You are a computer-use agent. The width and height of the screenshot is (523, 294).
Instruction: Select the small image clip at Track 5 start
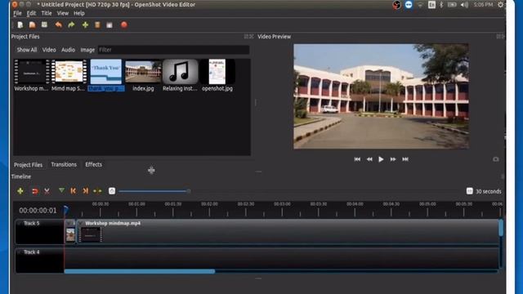click(x=70, y=232)
